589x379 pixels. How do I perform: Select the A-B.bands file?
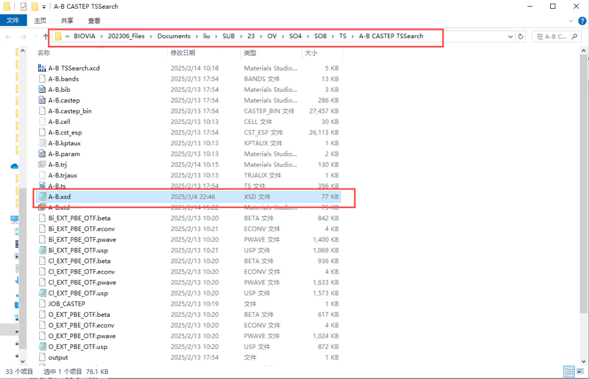63,79
